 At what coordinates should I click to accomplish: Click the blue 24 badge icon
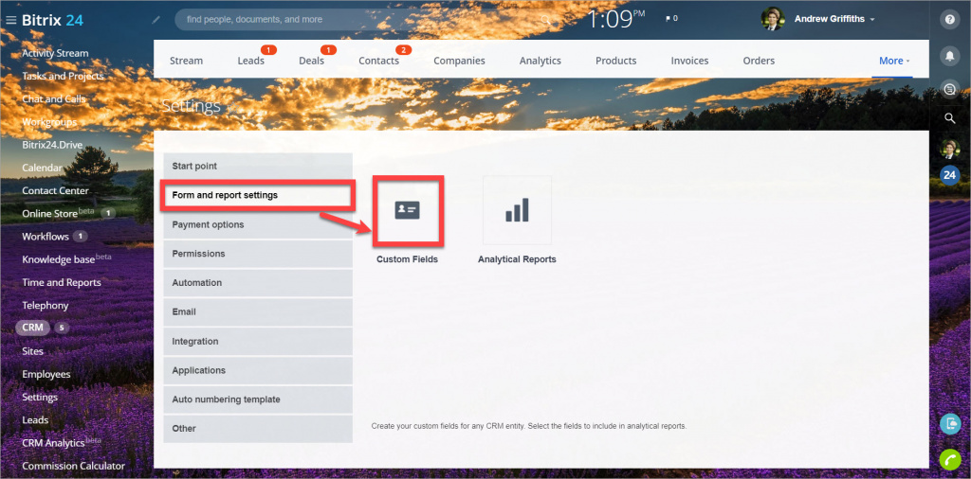pyautogui.click(x=949, y=175)
